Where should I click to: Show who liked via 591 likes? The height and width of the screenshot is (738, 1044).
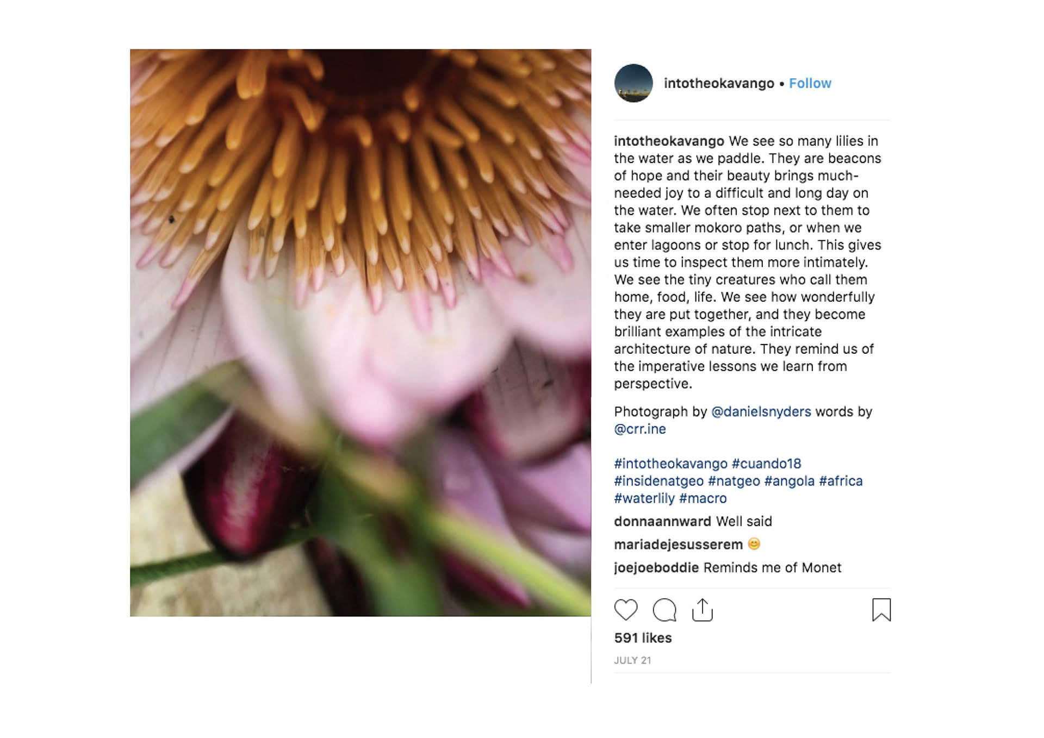[643, 638]
